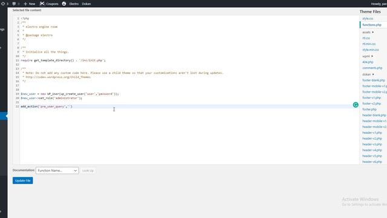Expand the wpml folder in Theme Files
Screen dimensions: 387x218
368,56
